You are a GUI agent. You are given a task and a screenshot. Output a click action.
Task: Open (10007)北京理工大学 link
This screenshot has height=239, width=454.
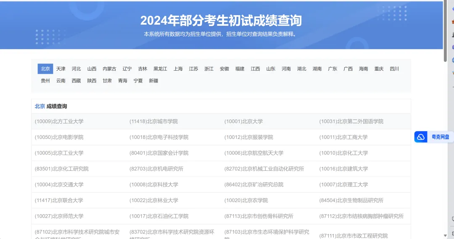tap(344, 185)
